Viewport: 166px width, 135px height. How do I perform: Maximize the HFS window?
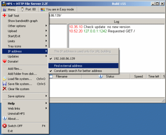[x=157, y=4]
